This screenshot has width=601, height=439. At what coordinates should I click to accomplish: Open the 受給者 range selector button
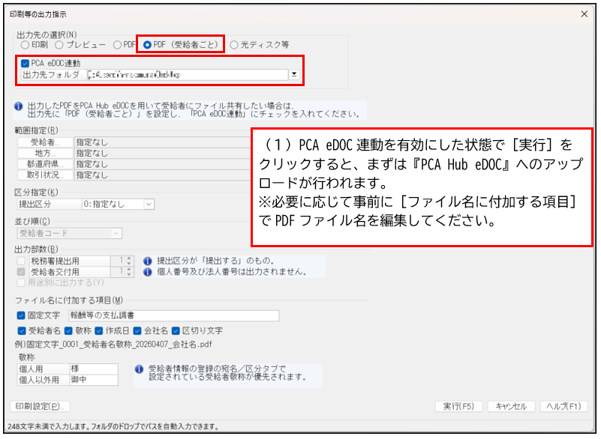coord(45,142)
